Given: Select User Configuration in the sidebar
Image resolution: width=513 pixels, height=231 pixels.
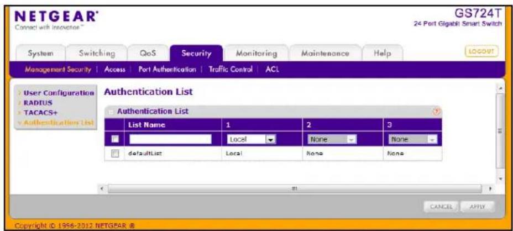Looking at the screenshot, I should tap(59, 93).
